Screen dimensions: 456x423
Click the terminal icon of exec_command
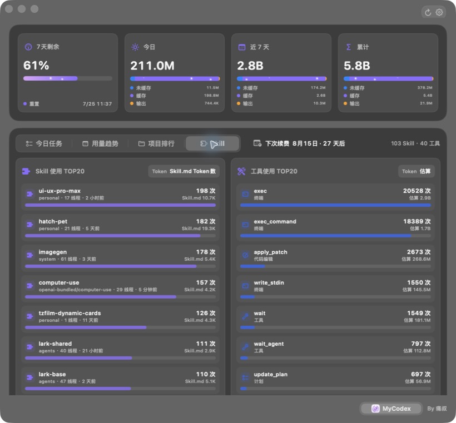(x=245, y=225)
